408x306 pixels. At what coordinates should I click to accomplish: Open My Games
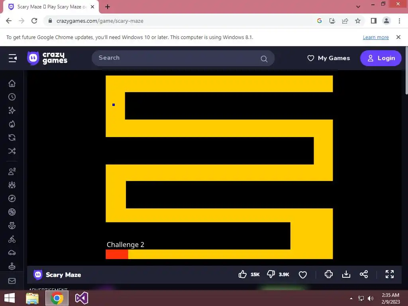328,58
